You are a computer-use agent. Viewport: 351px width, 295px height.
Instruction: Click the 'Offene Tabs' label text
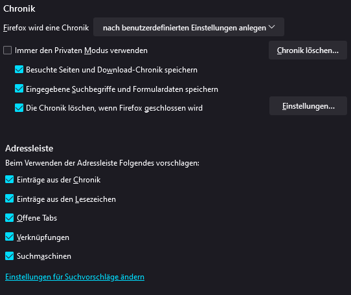tap(37, 218)
